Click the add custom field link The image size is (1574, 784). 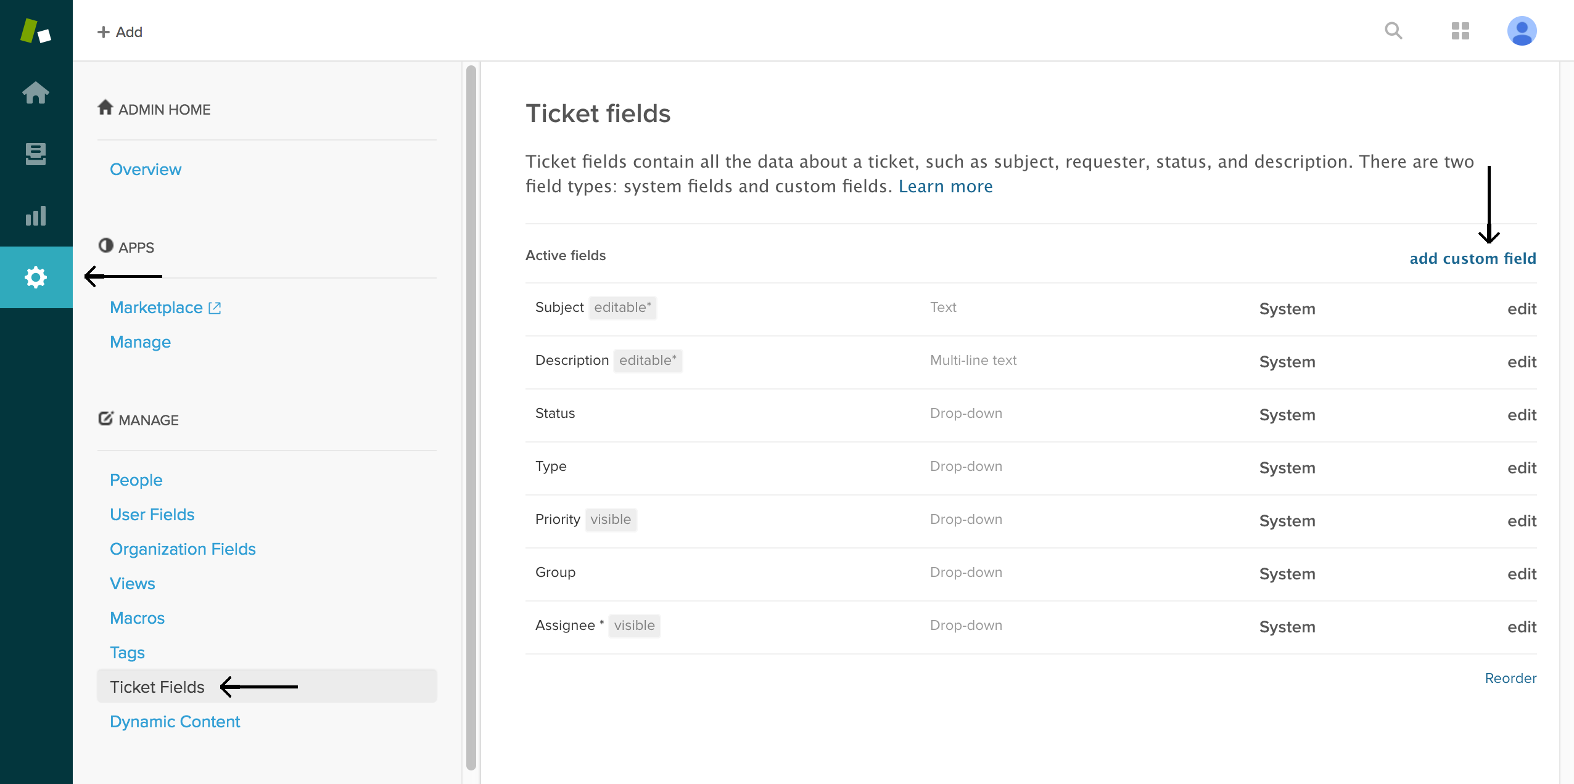pos(1472,258)
